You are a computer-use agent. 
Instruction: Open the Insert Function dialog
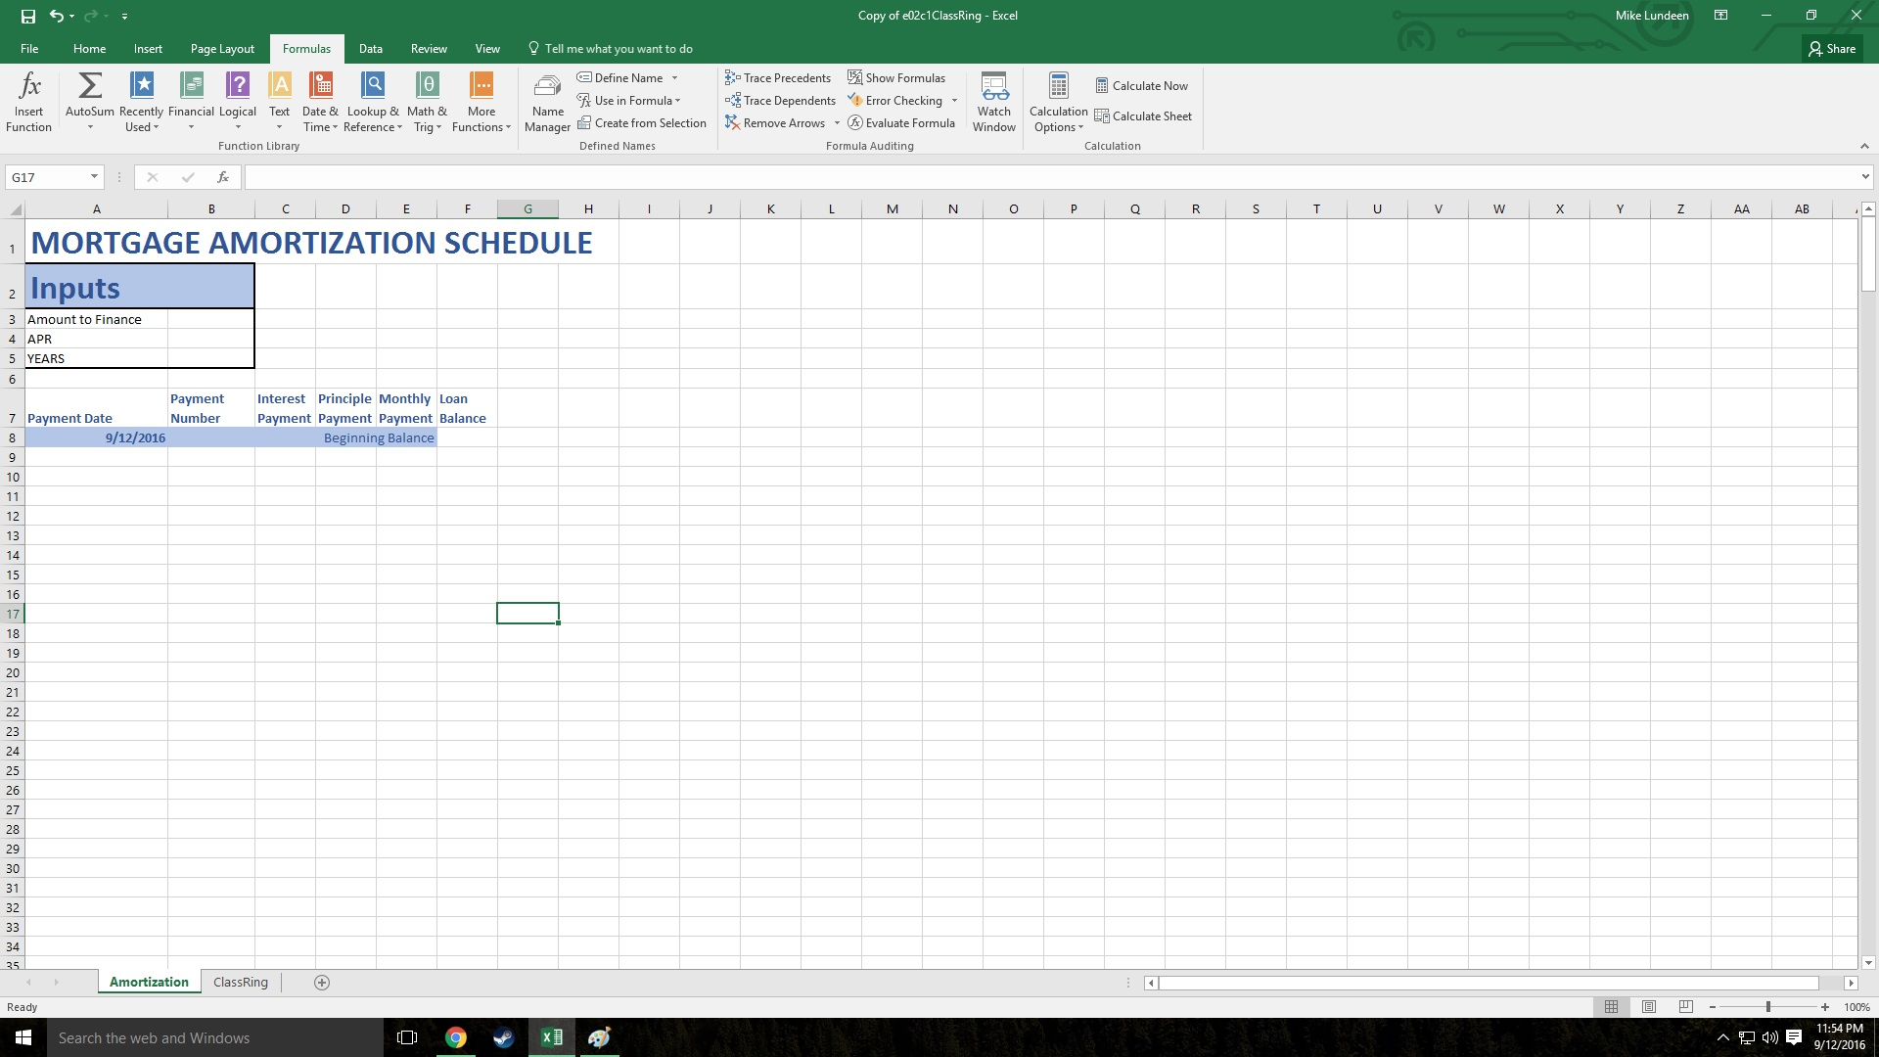click(x=28, y=101)
